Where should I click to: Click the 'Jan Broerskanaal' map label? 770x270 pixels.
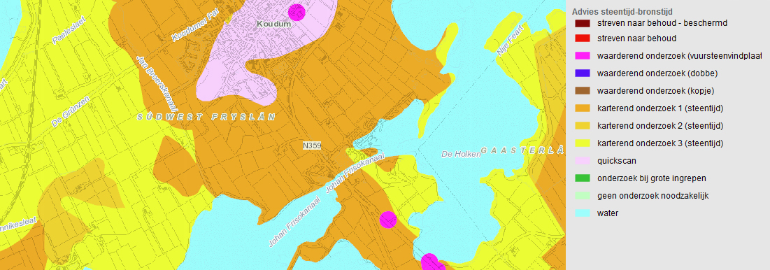point(157,83)
